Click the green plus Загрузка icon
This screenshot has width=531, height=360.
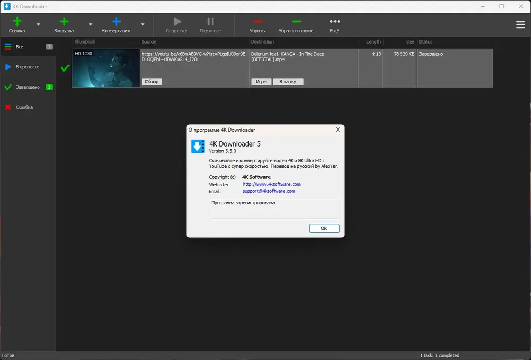click(64, 22)
